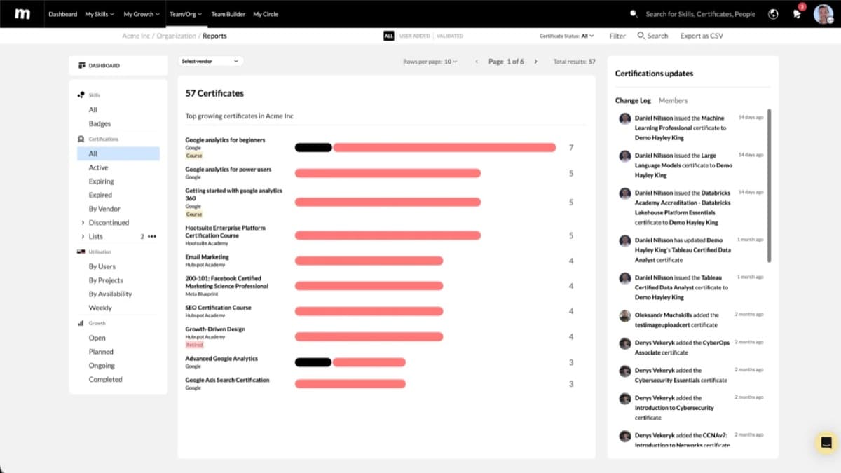
Task: Click the Search magnifier beside Filter
Action: pos(641,36)
